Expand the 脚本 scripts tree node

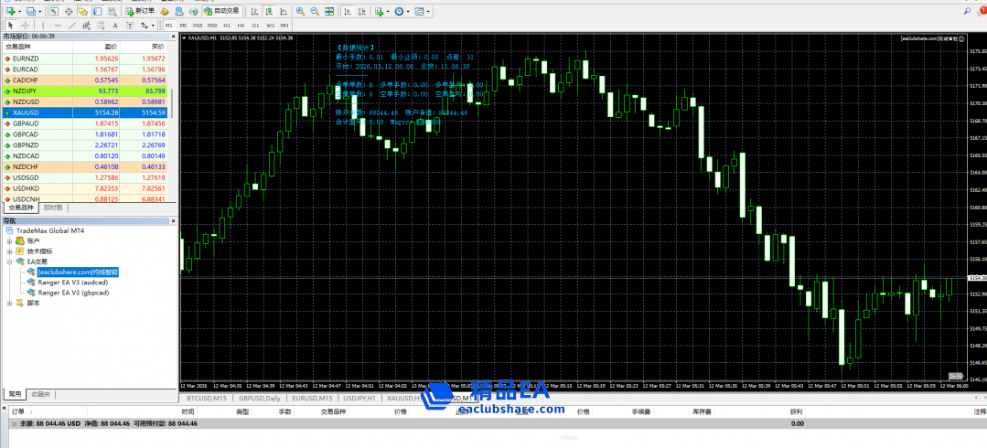click(x=9, y=303)
